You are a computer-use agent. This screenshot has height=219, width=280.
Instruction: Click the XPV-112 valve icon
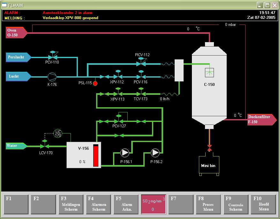tap(118, 76)
